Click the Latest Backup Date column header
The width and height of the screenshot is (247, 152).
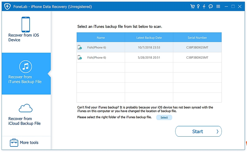tap(149, 37)
